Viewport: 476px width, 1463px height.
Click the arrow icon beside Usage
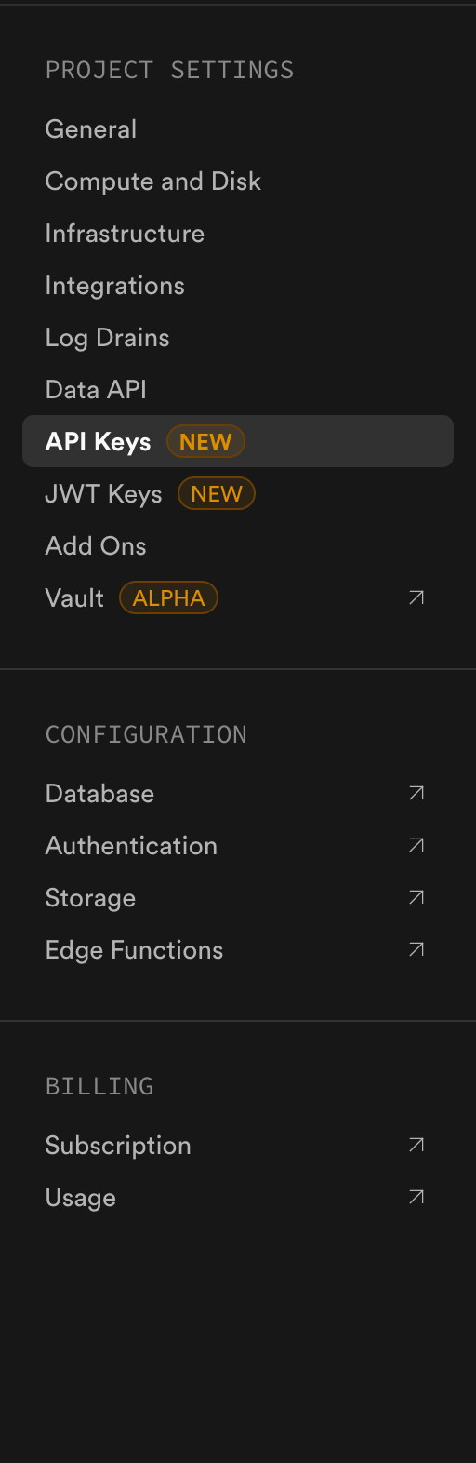coord(416,1197)
